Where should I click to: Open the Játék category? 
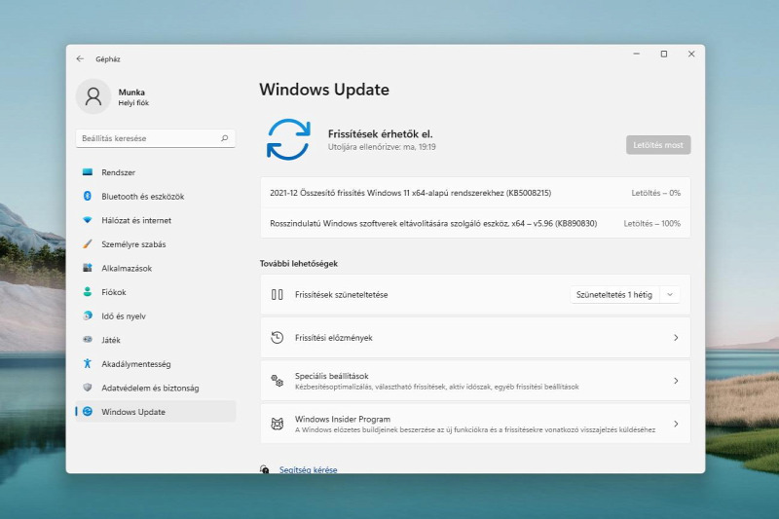tap(156, 340)
